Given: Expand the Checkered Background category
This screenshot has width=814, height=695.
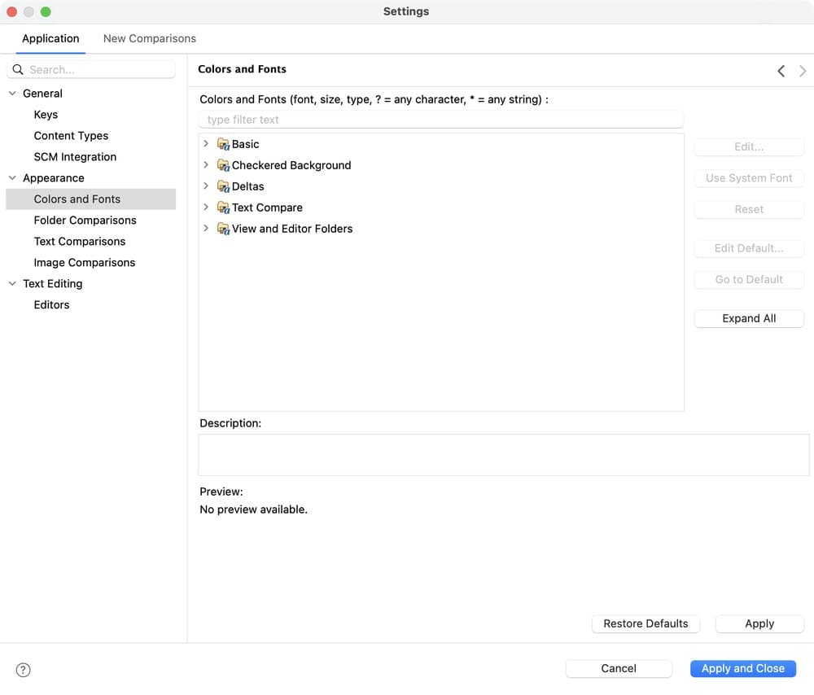Looking at the screenshot, I should 206,165.
